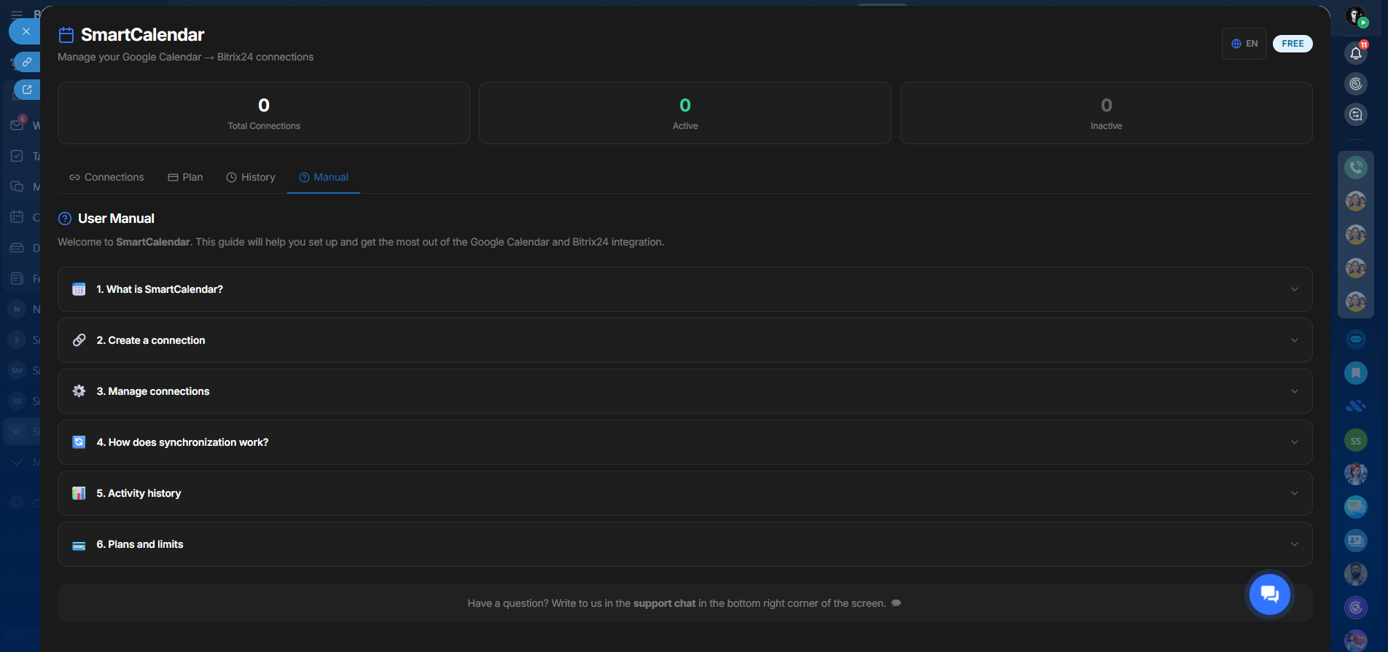Click the copy link icon button
The height and width of the screenshot is (652, 1388).
(x=27, y=62)
